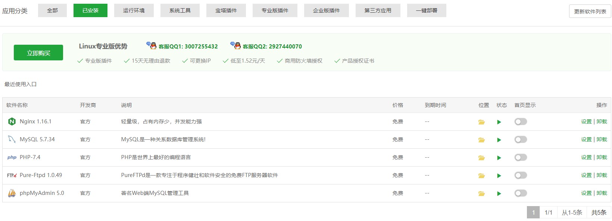
Task: Click page number 1 in pagination
Action: coord(533,212)
